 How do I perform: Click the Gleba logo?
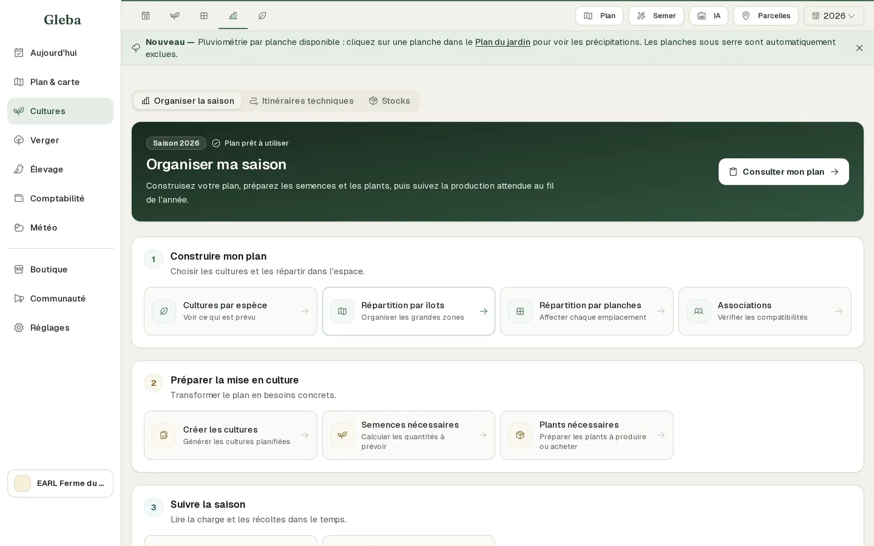(62, 20)
